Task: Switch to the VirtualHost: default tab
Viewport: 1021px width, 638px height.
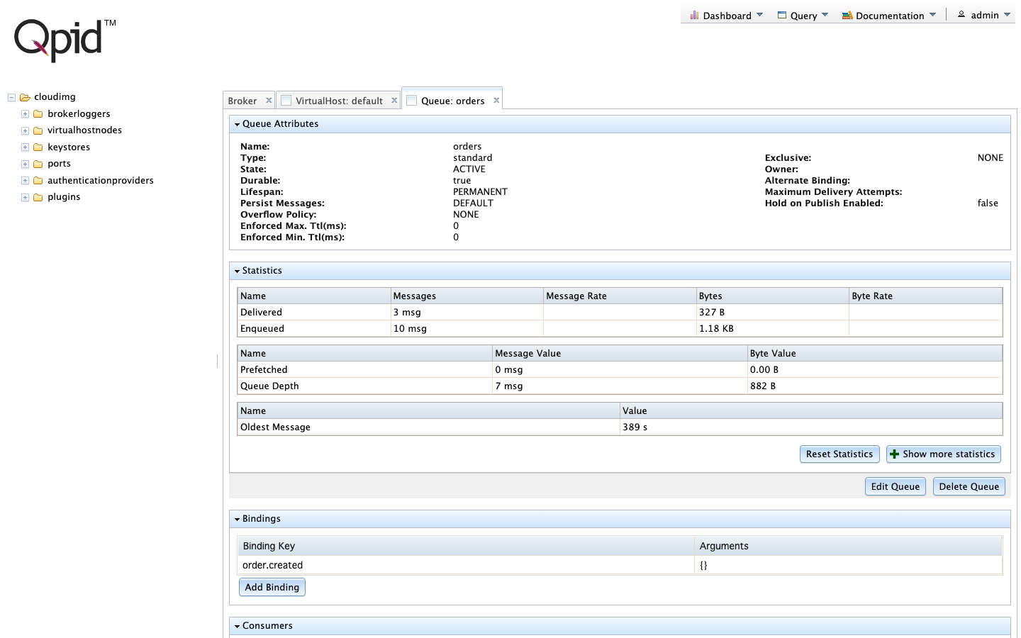Action: [339, 101]
